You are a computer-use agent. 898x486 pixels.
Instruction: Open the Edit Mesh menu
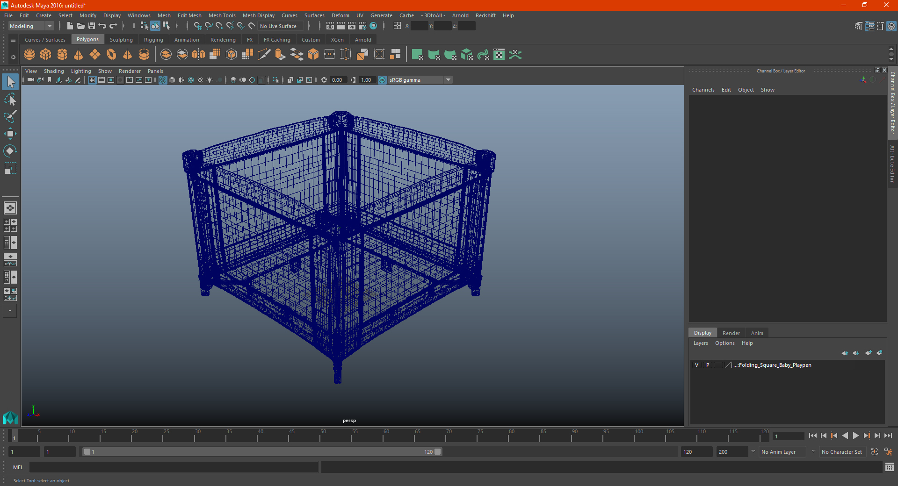189,15
